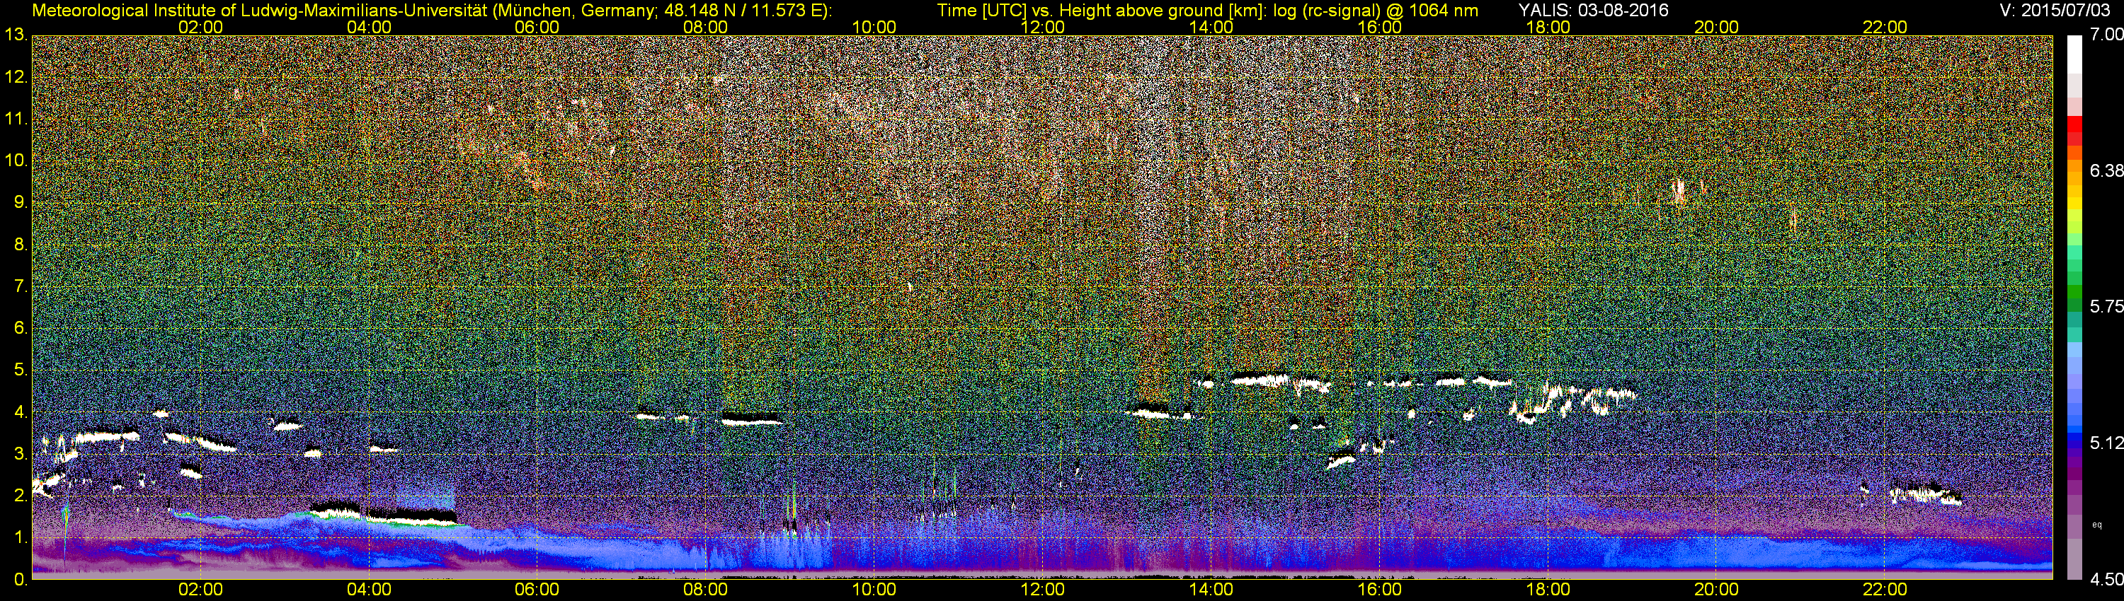Viewport: 2124px width, 601px height.
Task: Click the small 'eq' label beside the color scale
Action: coord(2098,525)
